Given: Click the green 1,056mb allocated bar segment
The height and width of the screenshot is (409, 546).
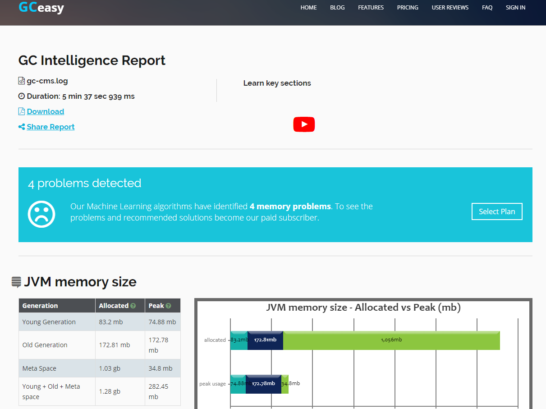Looking at the screenshot, I should (391, 340).
